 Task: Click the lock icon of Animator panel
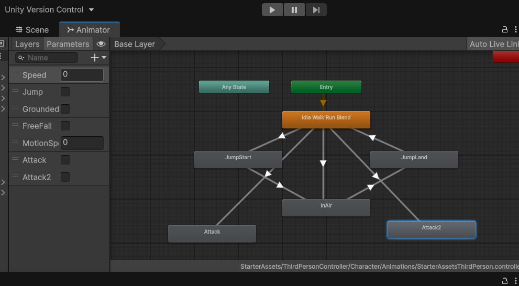pyautogui.click(x=505, y=29)
